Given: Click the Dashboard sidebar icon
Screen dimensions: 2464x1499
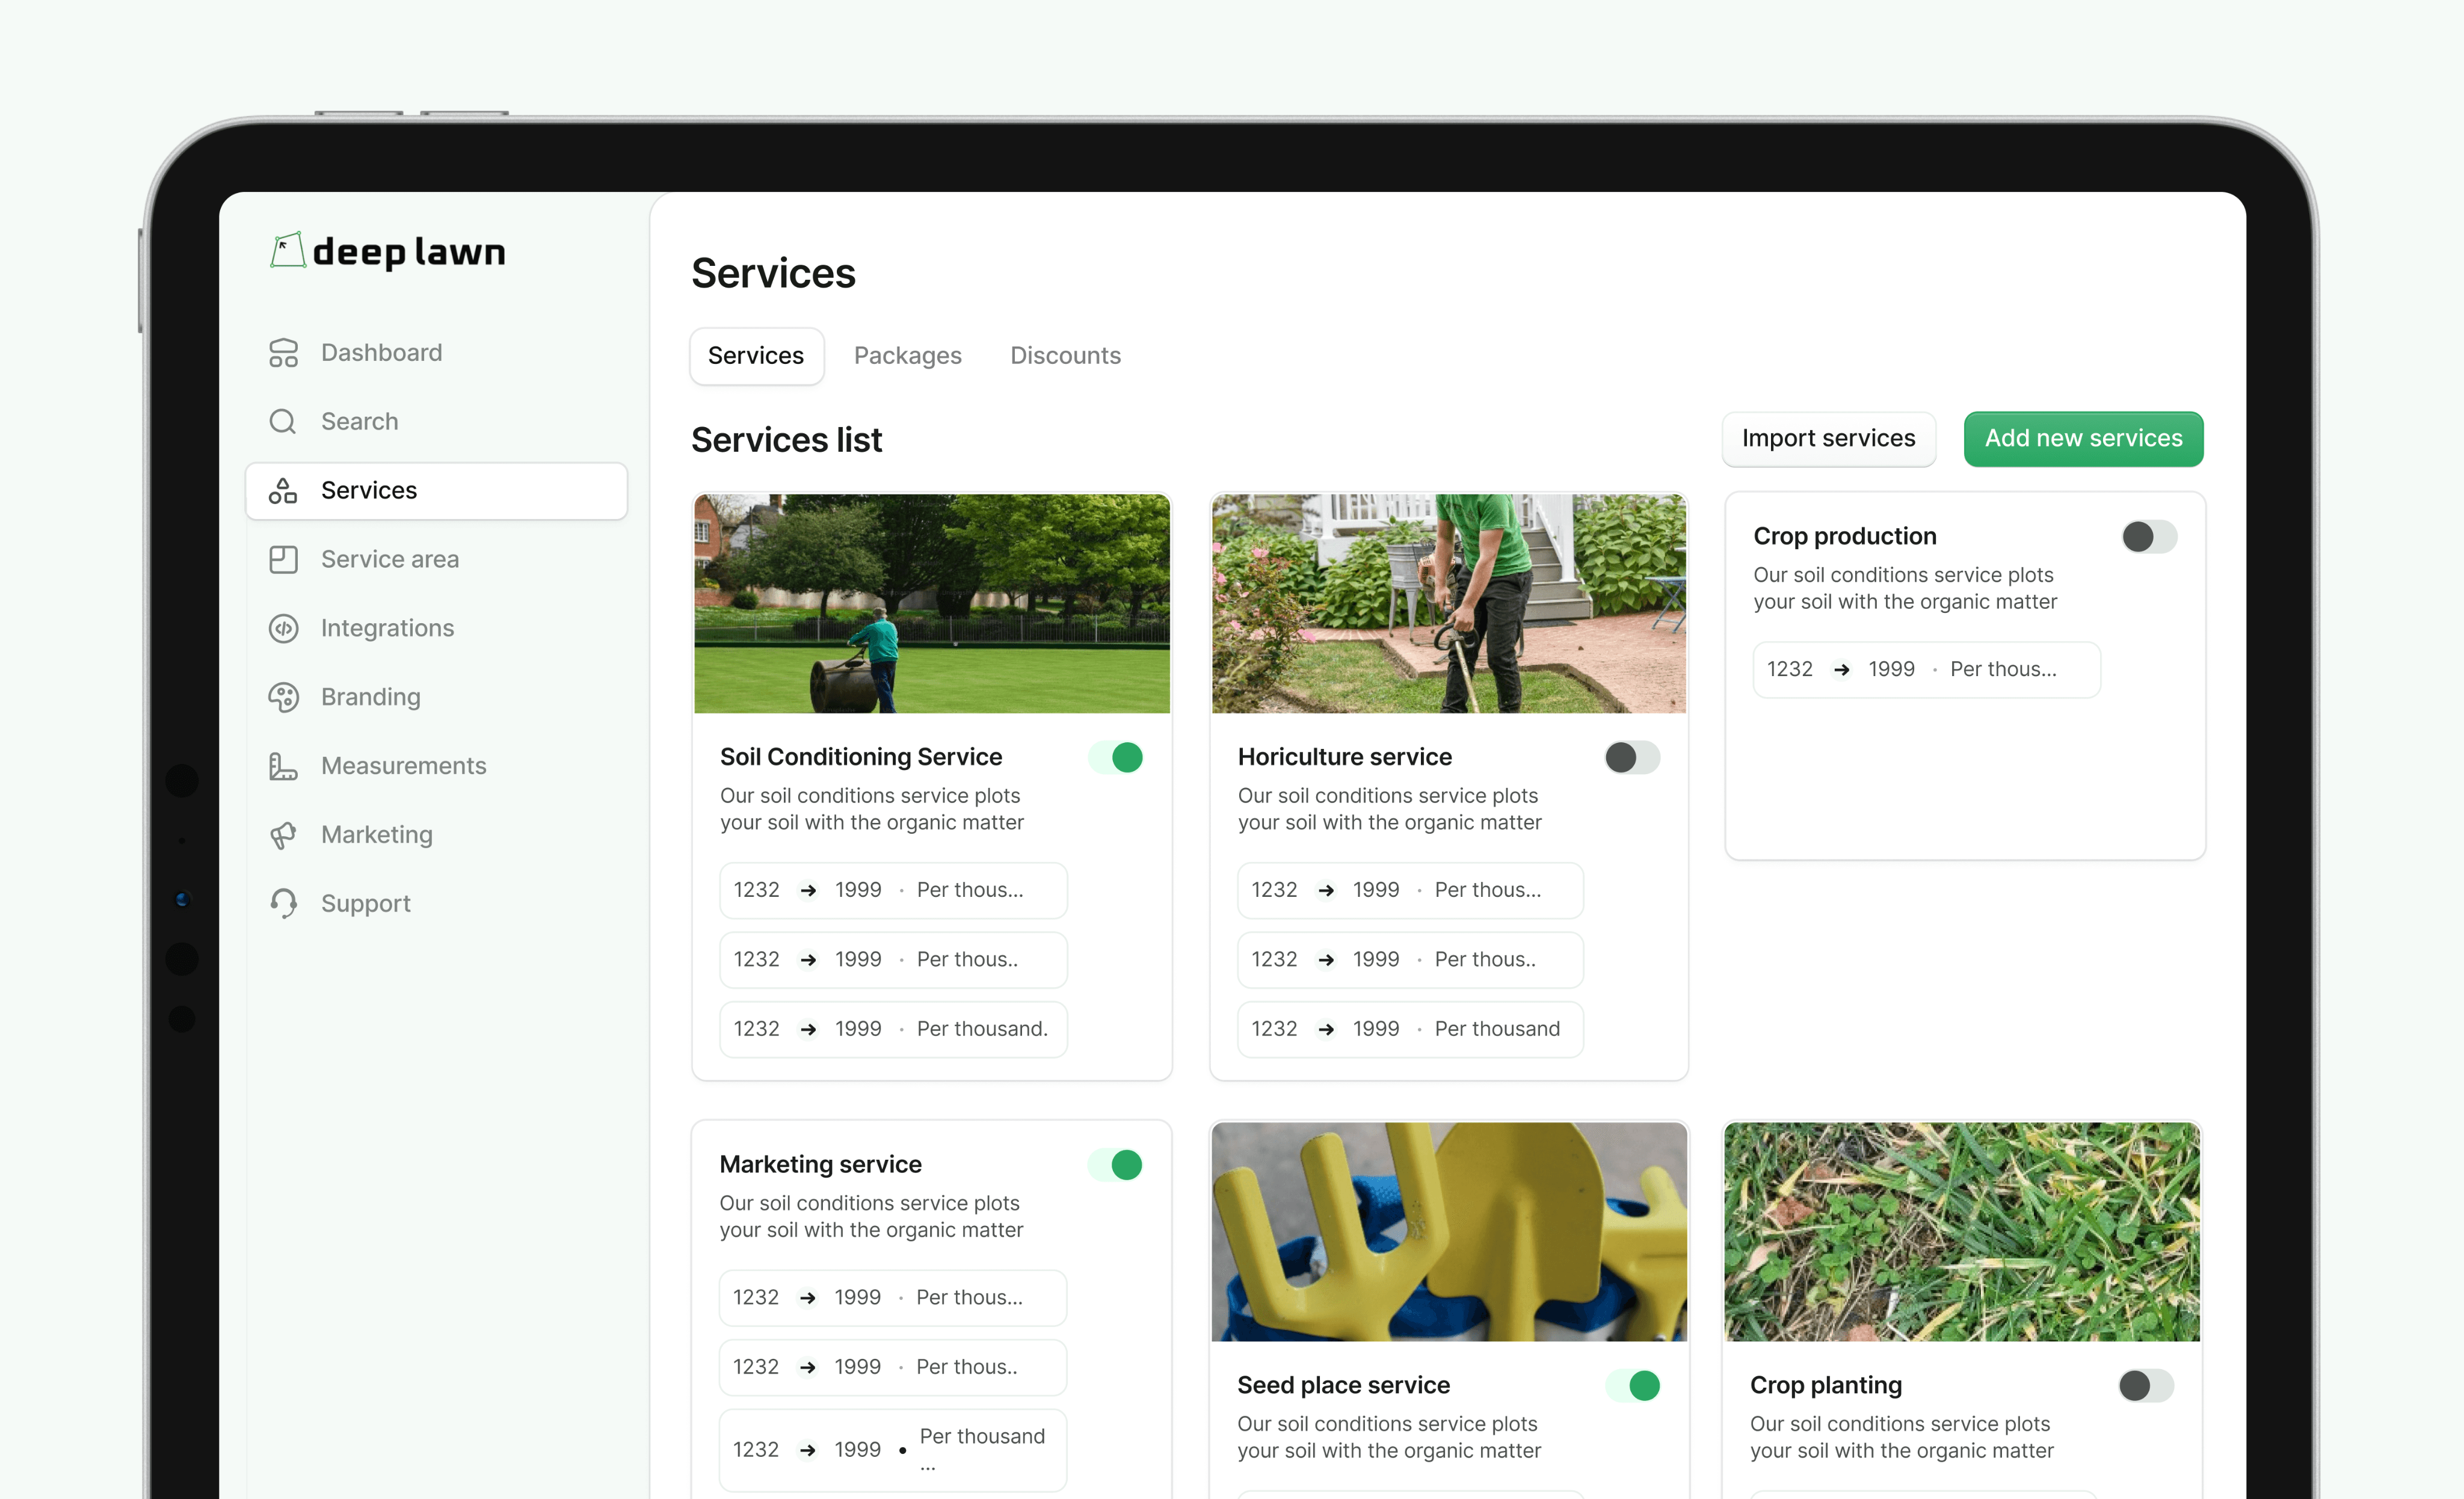Looking at the screenshot, I should click(283, 353).
